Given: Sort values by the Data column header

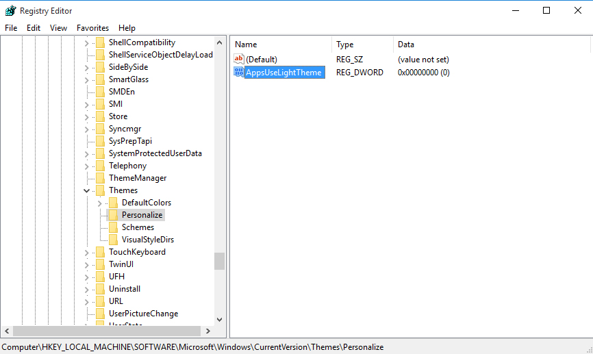Looking at the screenshot, I should point(492,45).
